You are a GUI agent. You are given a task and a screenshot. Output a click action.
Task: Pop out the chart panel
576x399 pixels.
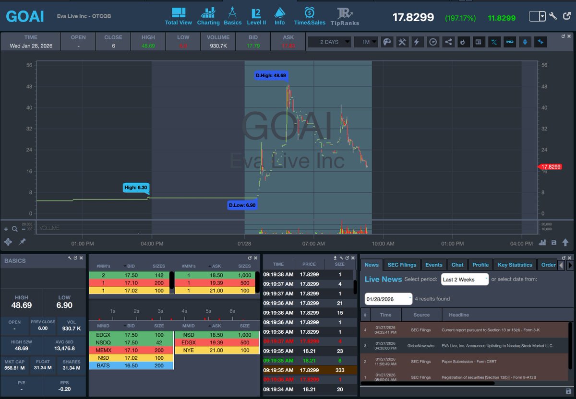point(564,36)
